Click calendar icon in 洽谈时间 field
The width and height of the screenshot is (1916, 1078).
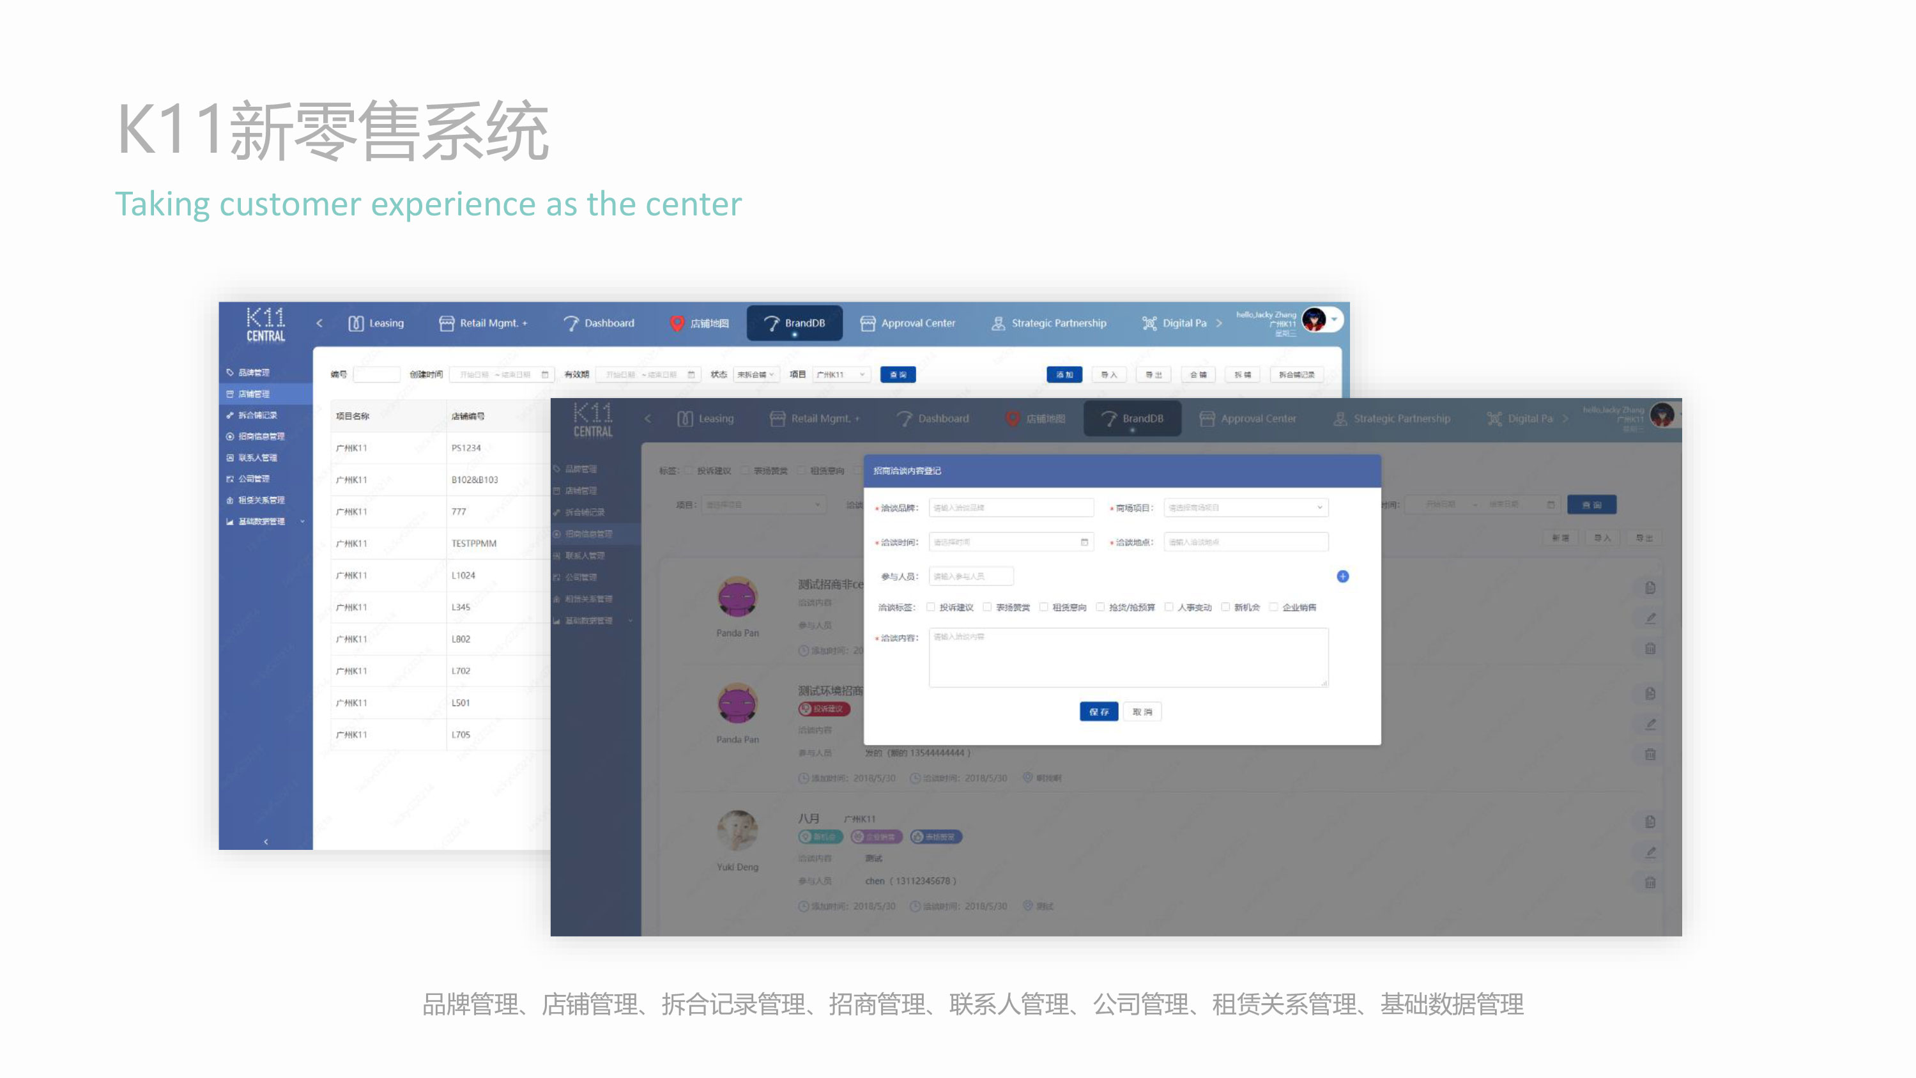click(1084, 542)
